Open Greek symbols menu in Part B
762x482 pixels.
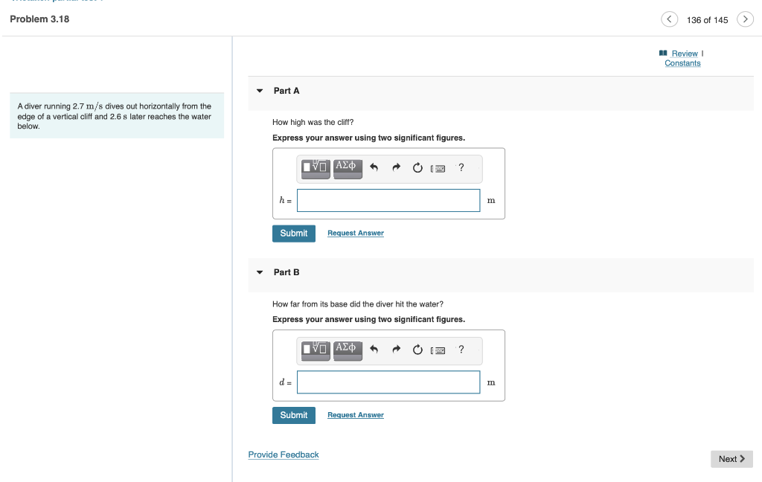pyautogui.click(x=348, y=350)
